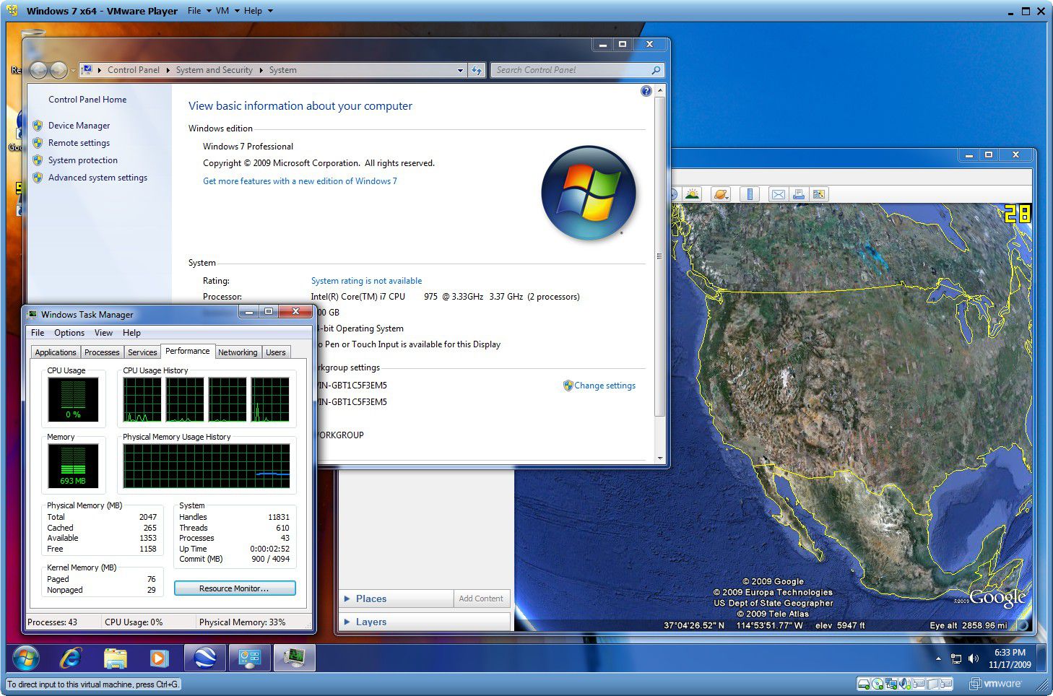
Task: Open Device Manager from sidebar
Action: click(79, 126)
